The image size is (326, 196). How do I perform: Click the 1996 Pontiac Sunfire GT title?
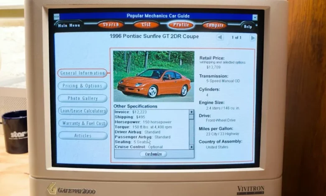(x=154, y=36)
